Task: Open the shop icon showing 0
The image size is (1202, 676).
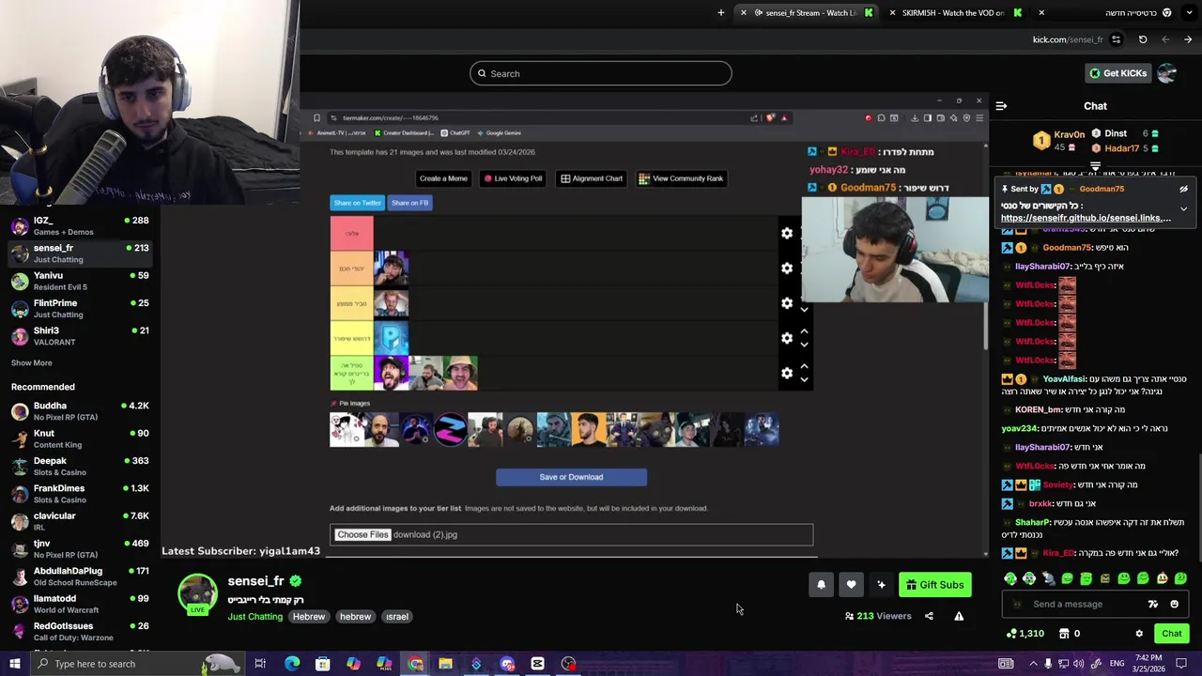Action: tap(1070, 634)
